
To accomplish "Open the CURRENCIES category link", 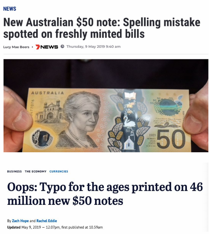I will click(59, 171).
